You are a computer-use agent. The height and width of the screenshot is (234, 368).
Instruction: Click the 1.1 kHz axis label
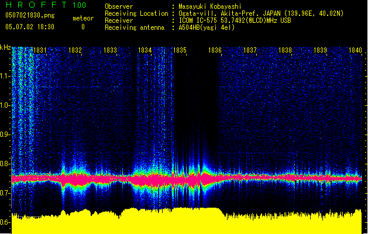pyautogui.click(x=5, y=76)
